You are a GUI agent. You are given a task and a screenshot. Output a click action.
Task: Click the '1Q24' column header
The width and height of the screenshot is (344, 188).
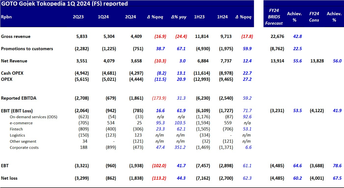coord(103,17)
